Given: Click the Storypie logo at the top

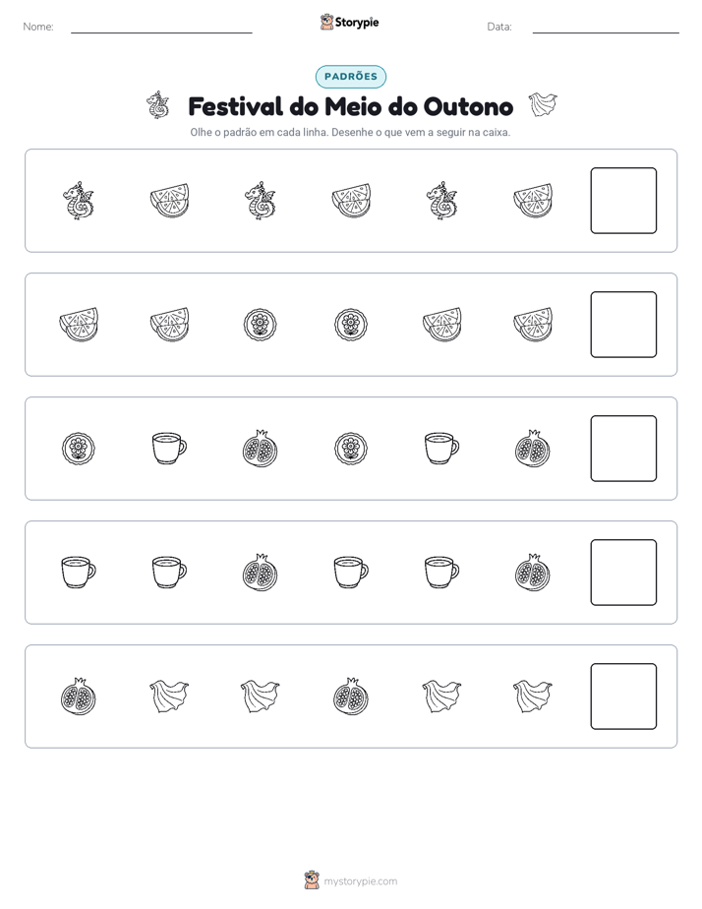Looking at the screenshot, I should pyautogui.click(x=349, y=22).
